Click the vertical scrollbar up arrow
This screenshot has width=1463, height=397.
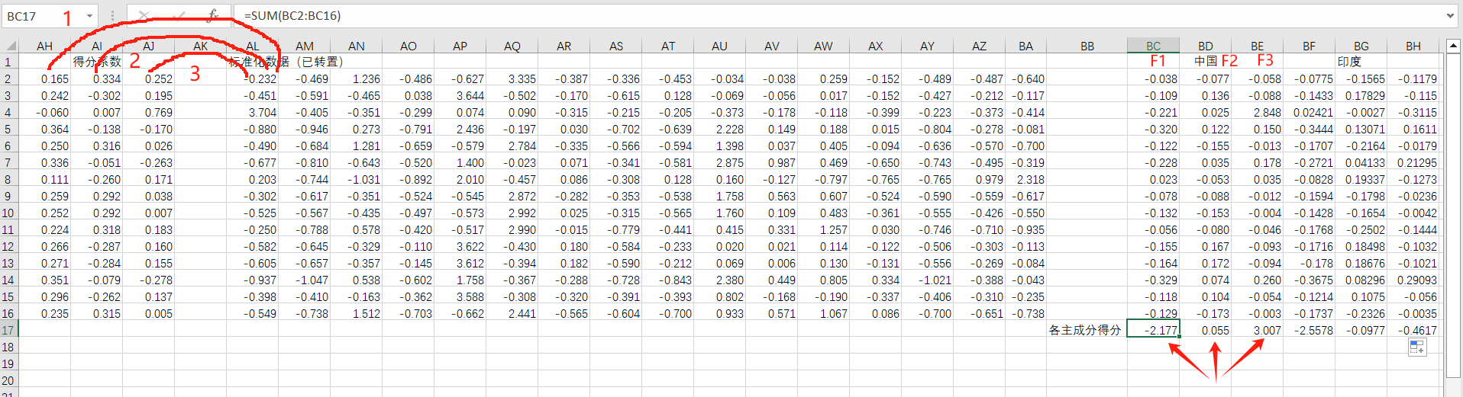click(1453, 46)
